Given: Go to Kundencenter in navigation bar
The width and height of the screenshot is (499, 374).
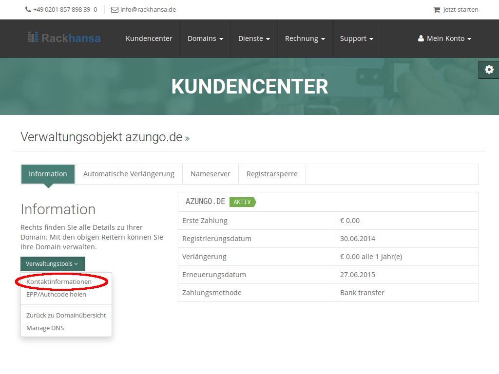Looking at the screenshot, I should [x=149, y=38].
